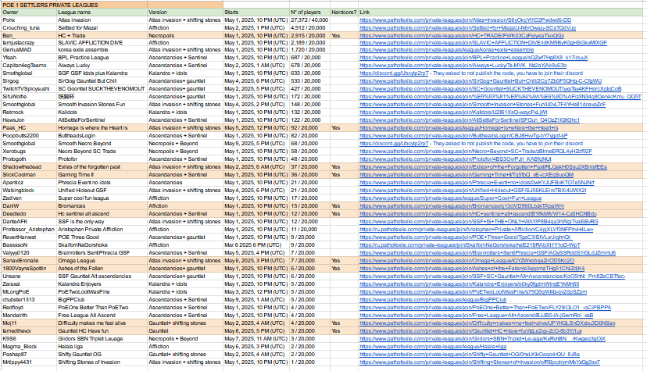Follow the Necro Beyond SC Trade link
This screenshot has height=371, width=647.
pos(476,152)
